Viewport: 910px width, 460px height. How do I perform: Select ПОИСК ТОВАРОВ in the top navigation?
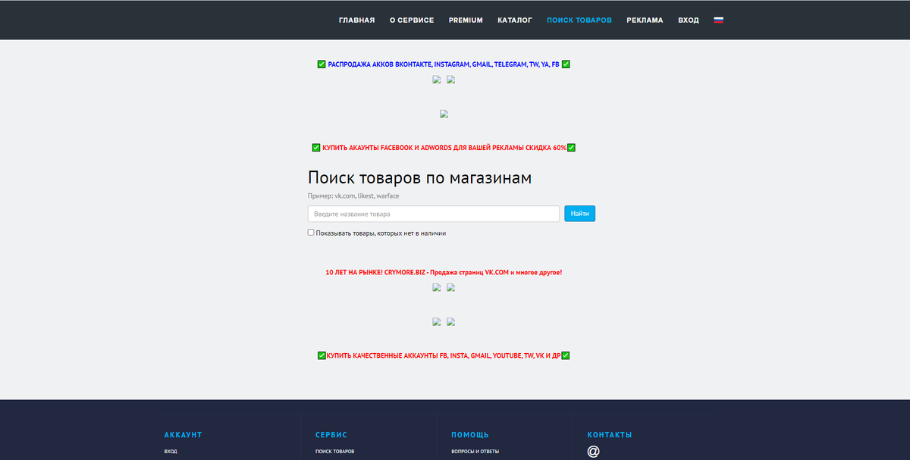(x=579, y=20)
